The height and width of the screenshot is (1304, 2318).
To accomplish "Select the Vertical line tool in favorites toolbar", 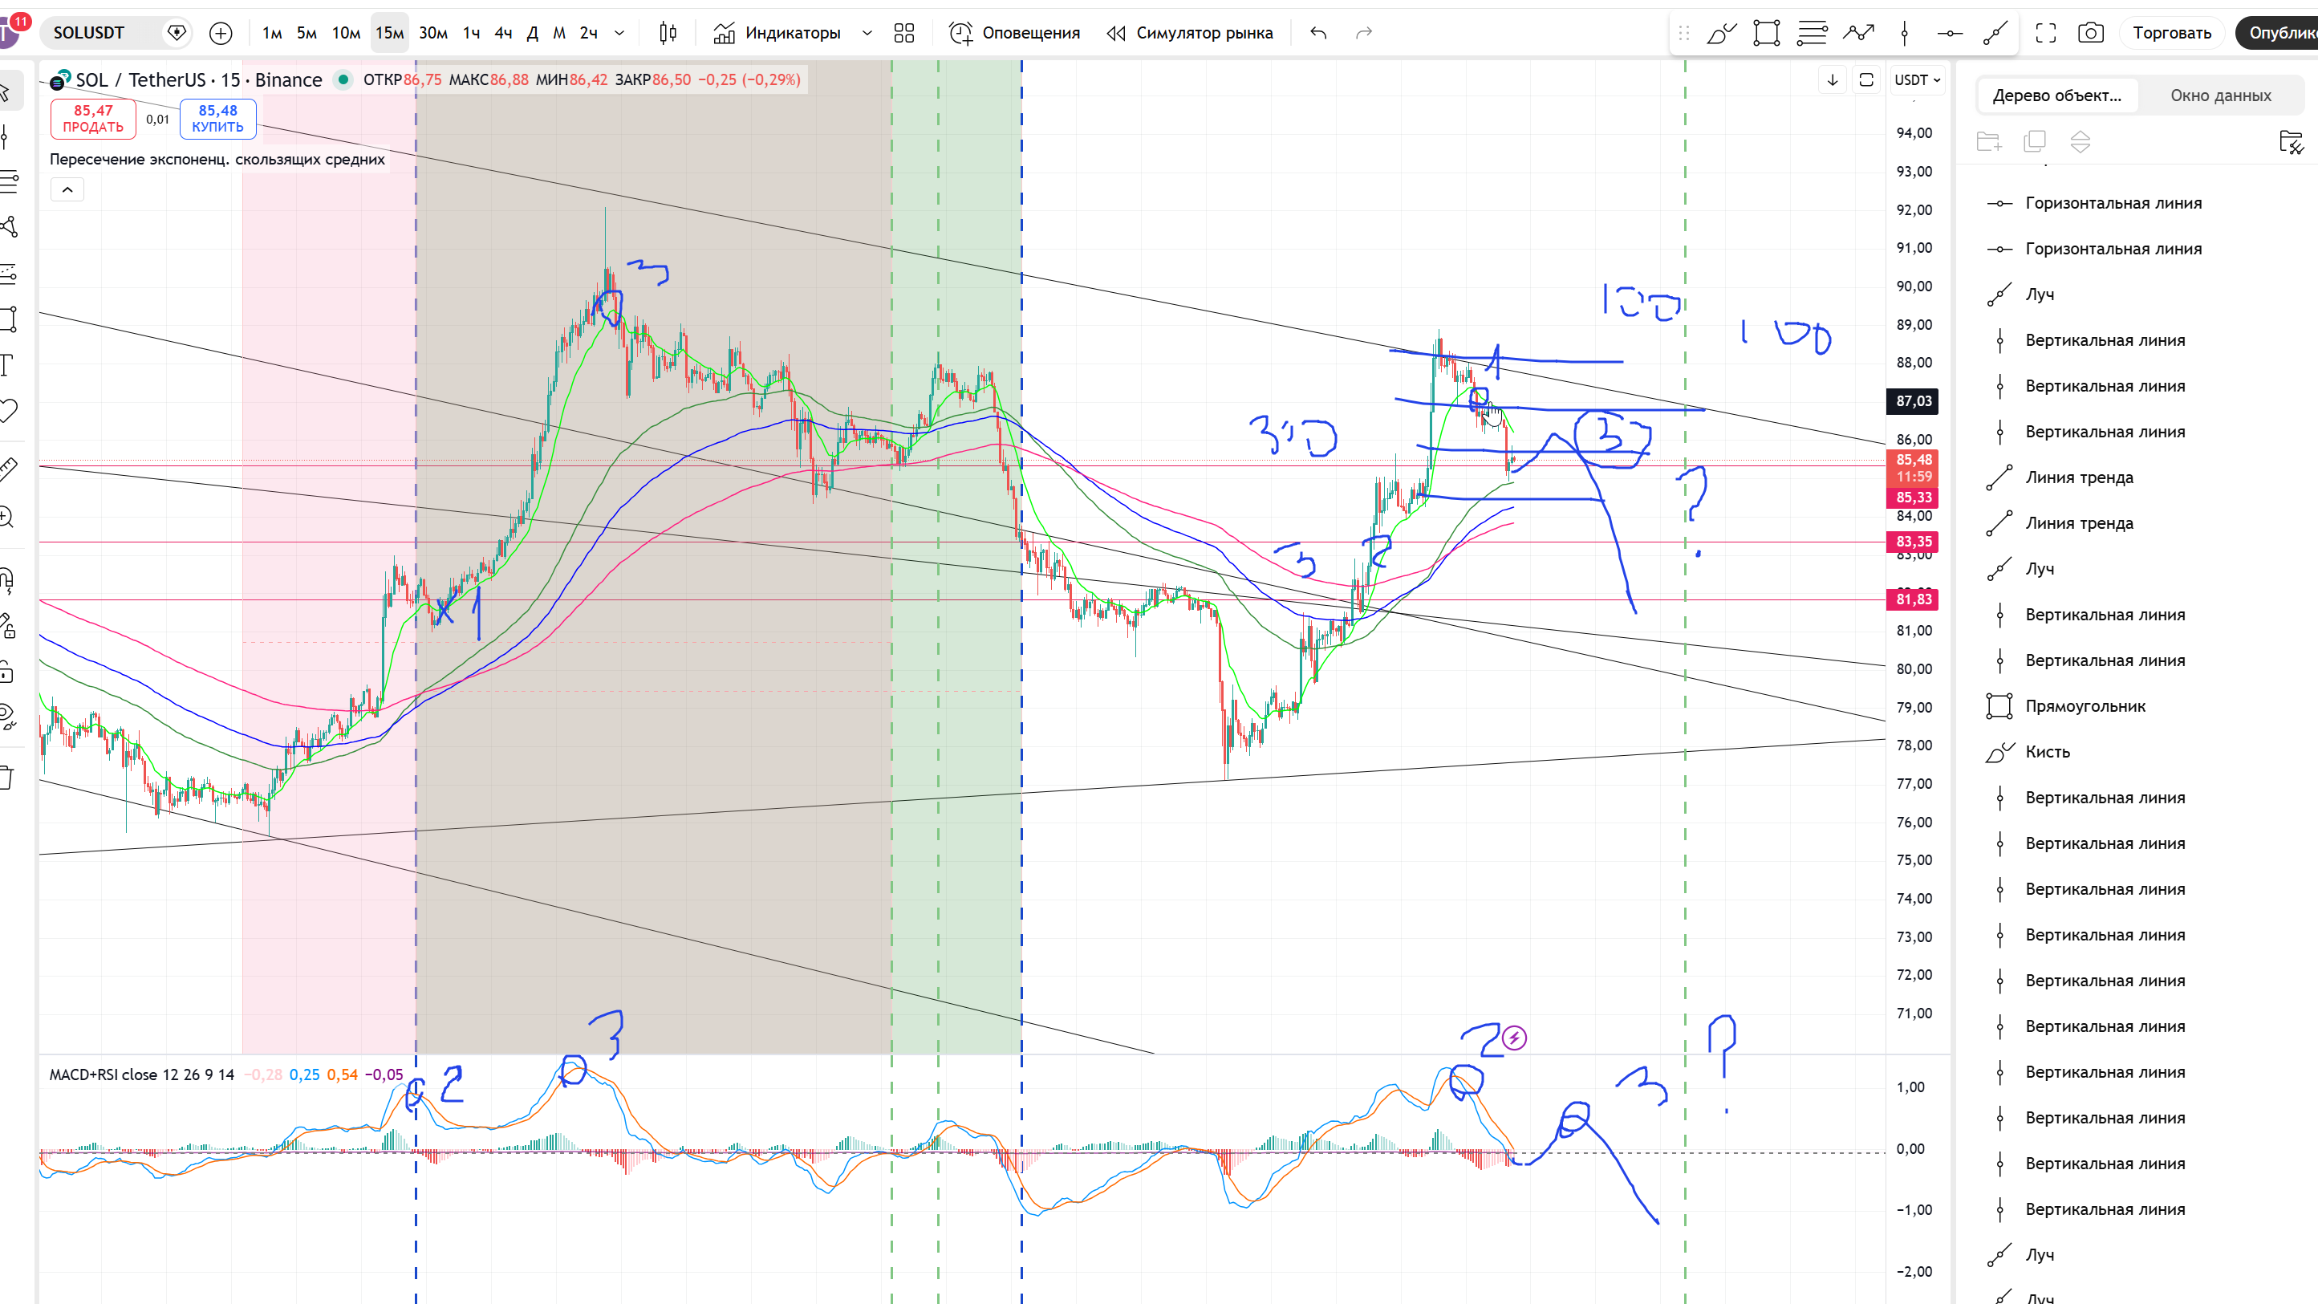I will (1904, 33).
